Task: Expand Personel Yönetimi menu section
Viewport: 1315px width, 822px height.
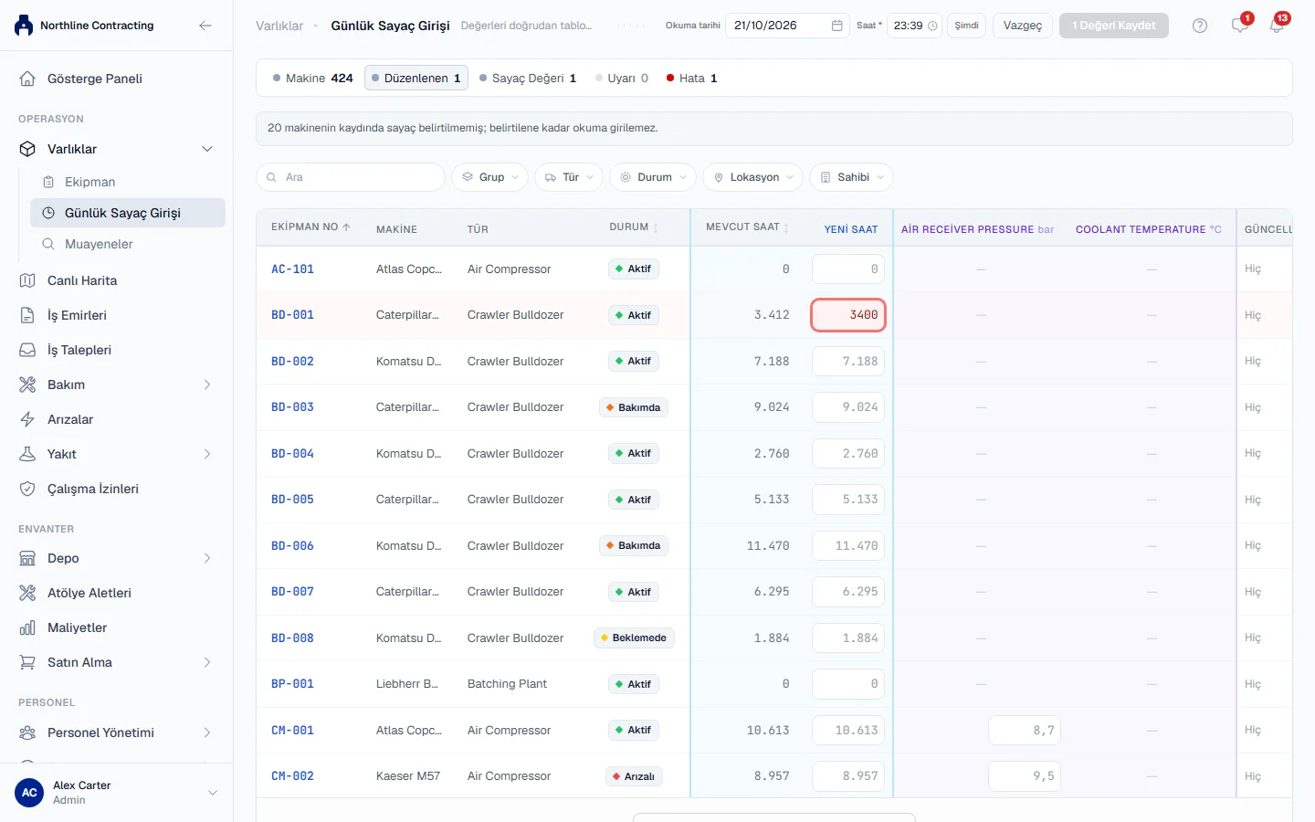Action: pyautogui.click(x=207, y=732)
